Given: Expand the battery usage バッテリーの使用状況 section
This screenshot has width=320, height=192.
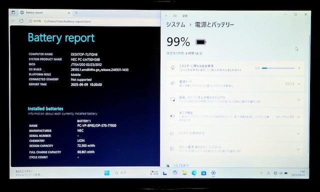Looking at the screenshot, I should coord(235,133).
